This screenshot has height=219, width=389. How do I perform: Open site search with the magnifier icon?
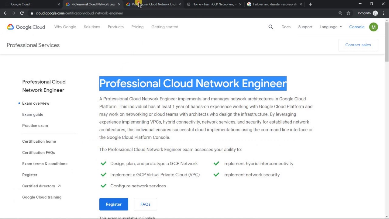[x=271, y=27]
